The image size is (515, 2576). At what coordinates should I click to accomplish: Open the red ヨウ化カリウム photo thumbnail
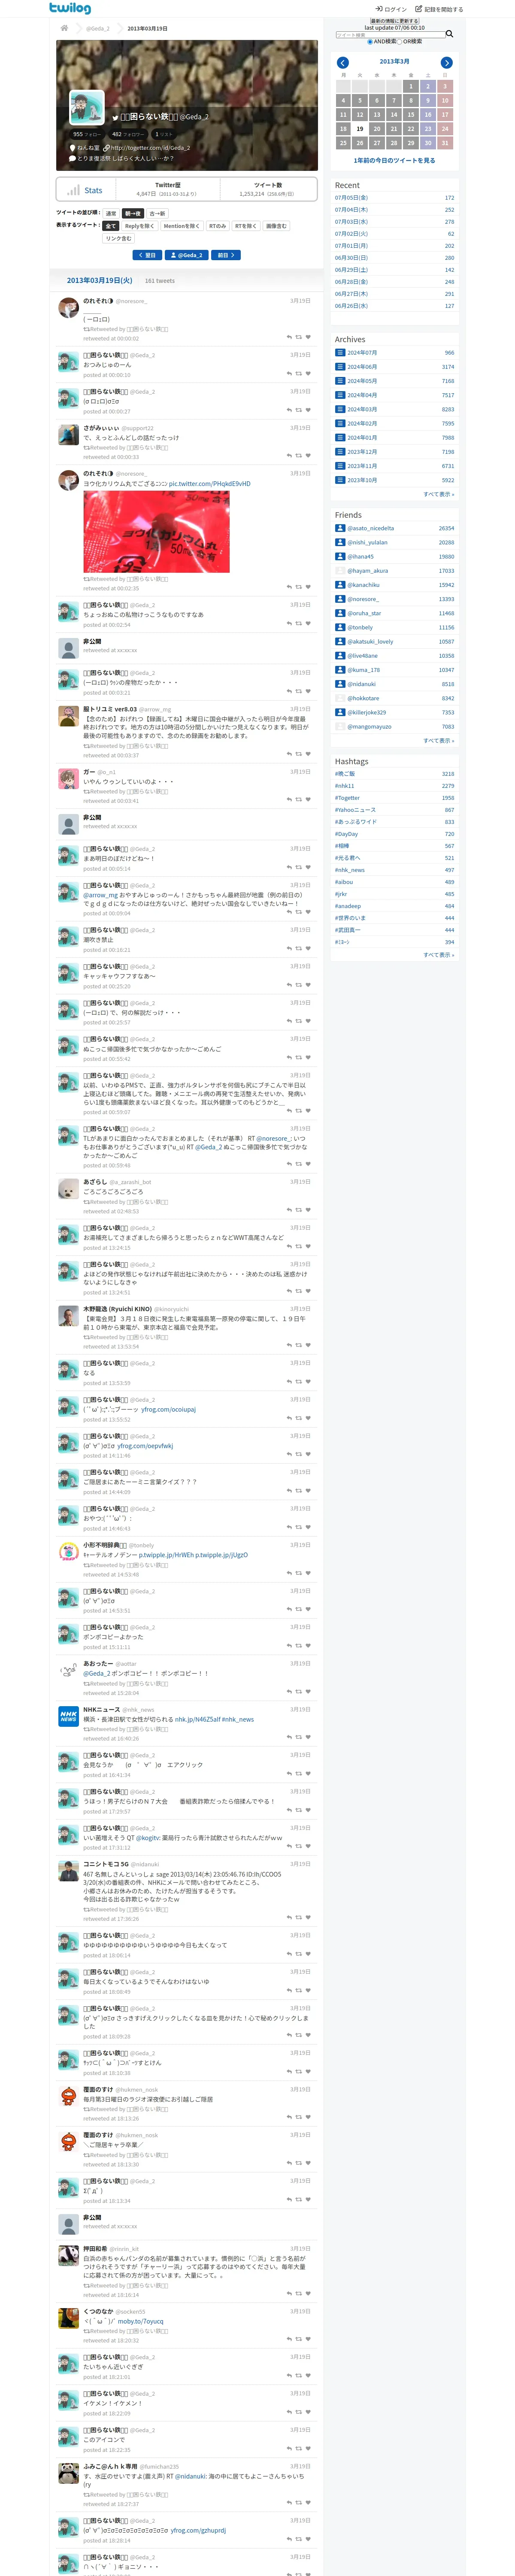156,531
